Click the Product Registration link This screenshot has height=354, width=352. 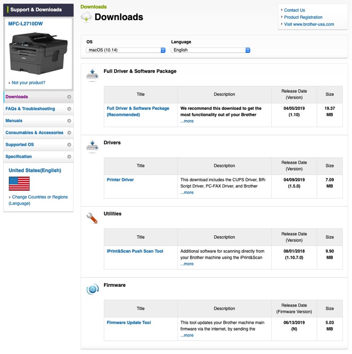(x=303, y=17)
